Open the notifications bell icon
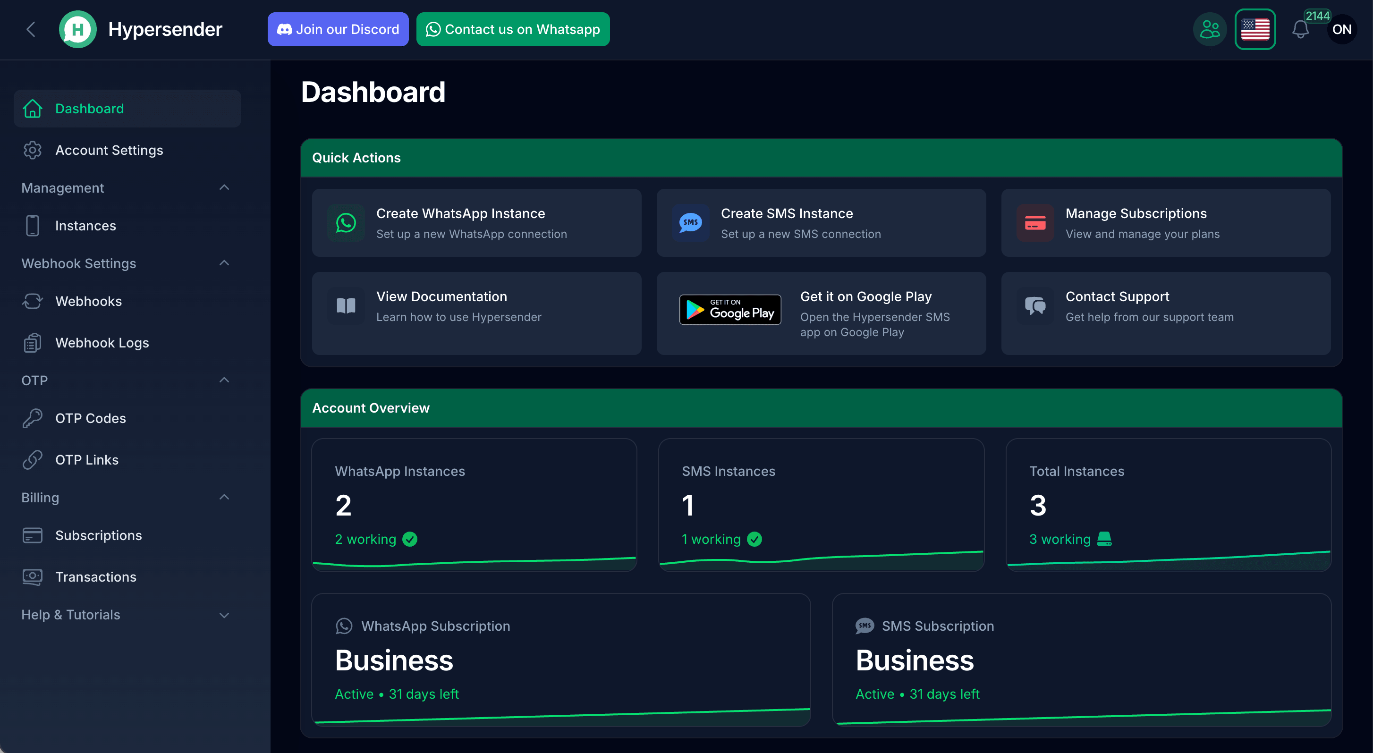Image resolution: width=1373 pixels, height=753 pixels. pyautogui.click(x=1300, y=29)
